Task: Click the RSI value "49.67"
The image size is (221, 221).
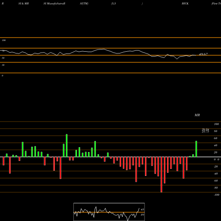Action: (x=203, y=54)
